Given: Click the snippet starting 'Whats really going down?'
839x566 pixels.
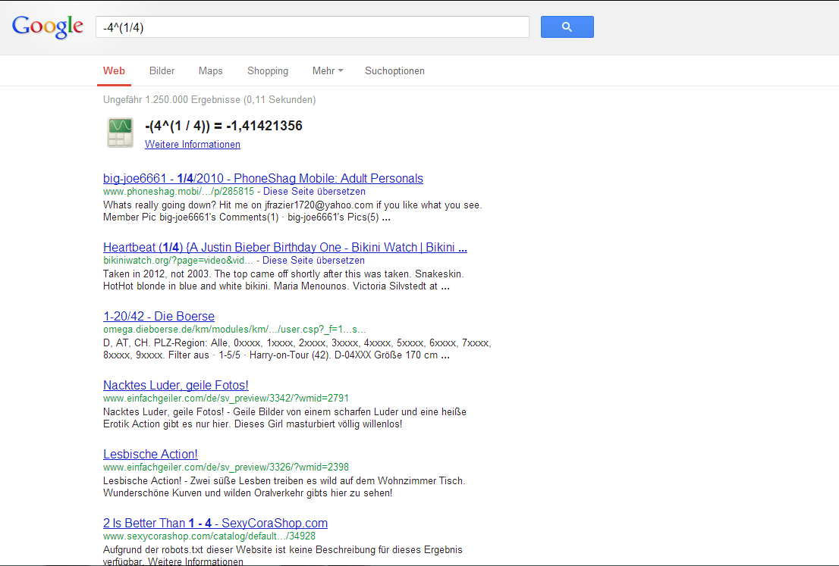Looking at the screenshot, I should [x=293, y=211].
